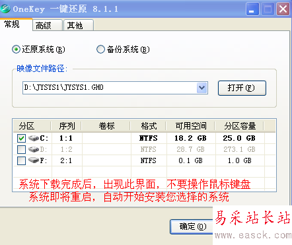Click the 1:2 sequence cell
292x245 pixels.
pos(66,149)
